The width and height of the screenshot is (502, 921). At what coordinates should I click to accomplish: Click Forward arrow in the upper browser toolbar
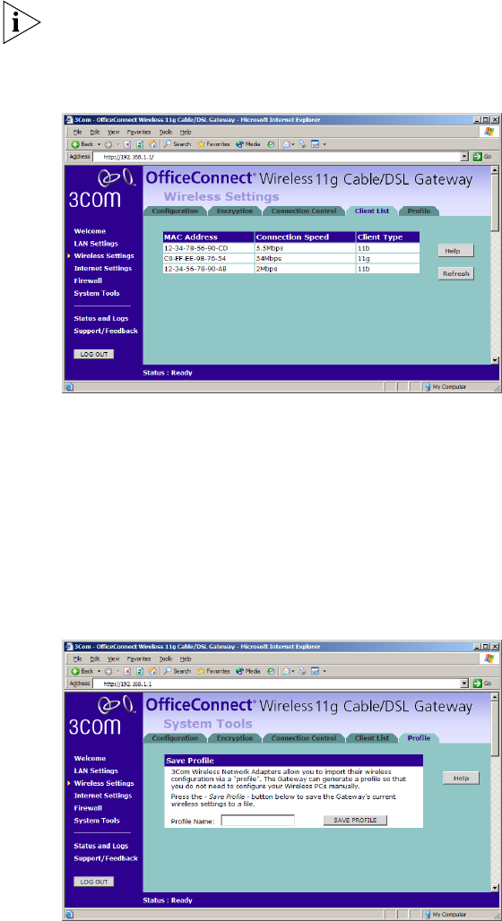point(108,144)
